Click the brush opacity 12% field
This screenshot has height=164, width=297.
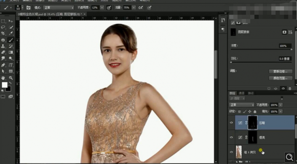click(95, 8)
